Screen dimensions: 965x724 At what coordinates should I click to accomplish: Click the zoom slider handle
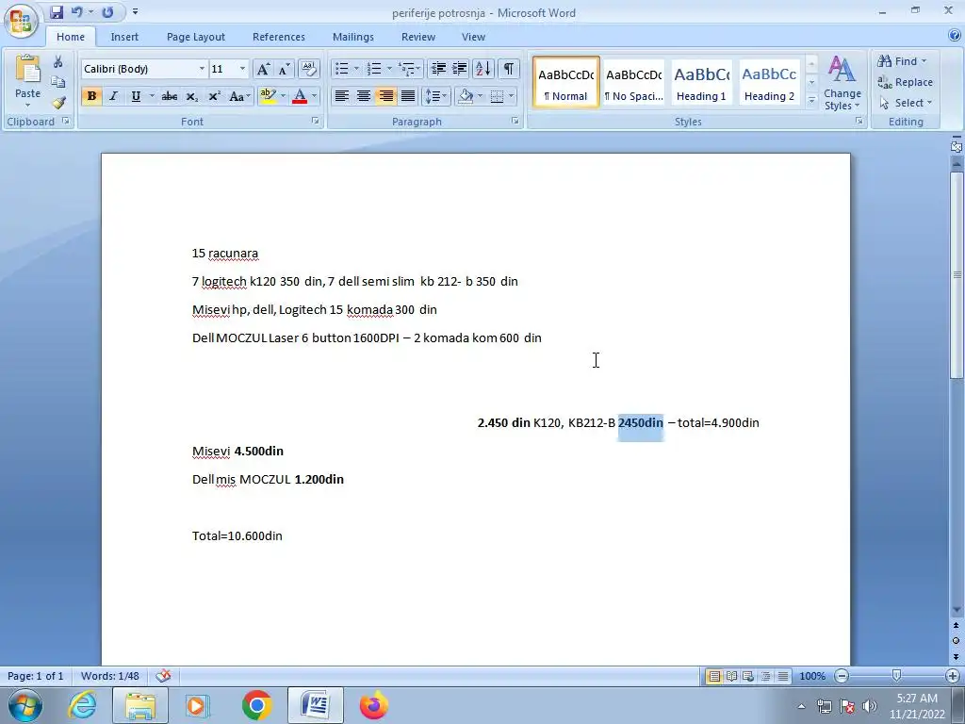pos(897,676)
